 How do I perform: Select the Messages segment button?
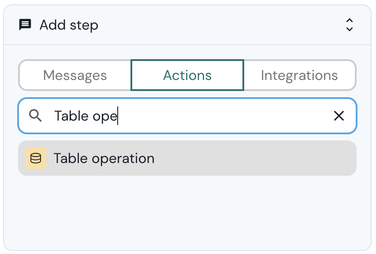click(75, 75)
